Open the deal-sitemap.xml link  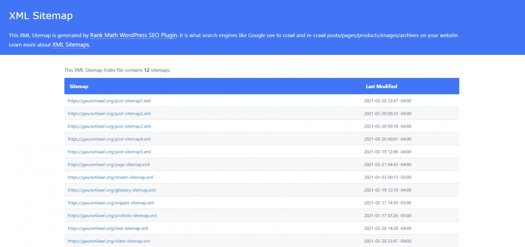pyautogui.click(x=108, y=228)
